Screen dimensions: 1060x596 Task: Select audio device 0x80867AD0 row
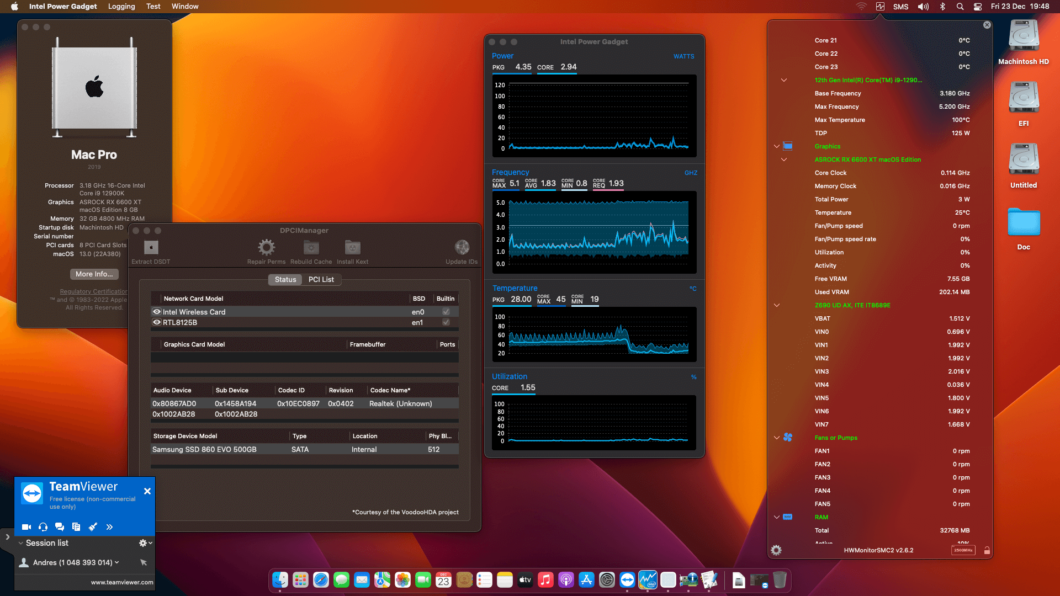click(x=305, y=403)
